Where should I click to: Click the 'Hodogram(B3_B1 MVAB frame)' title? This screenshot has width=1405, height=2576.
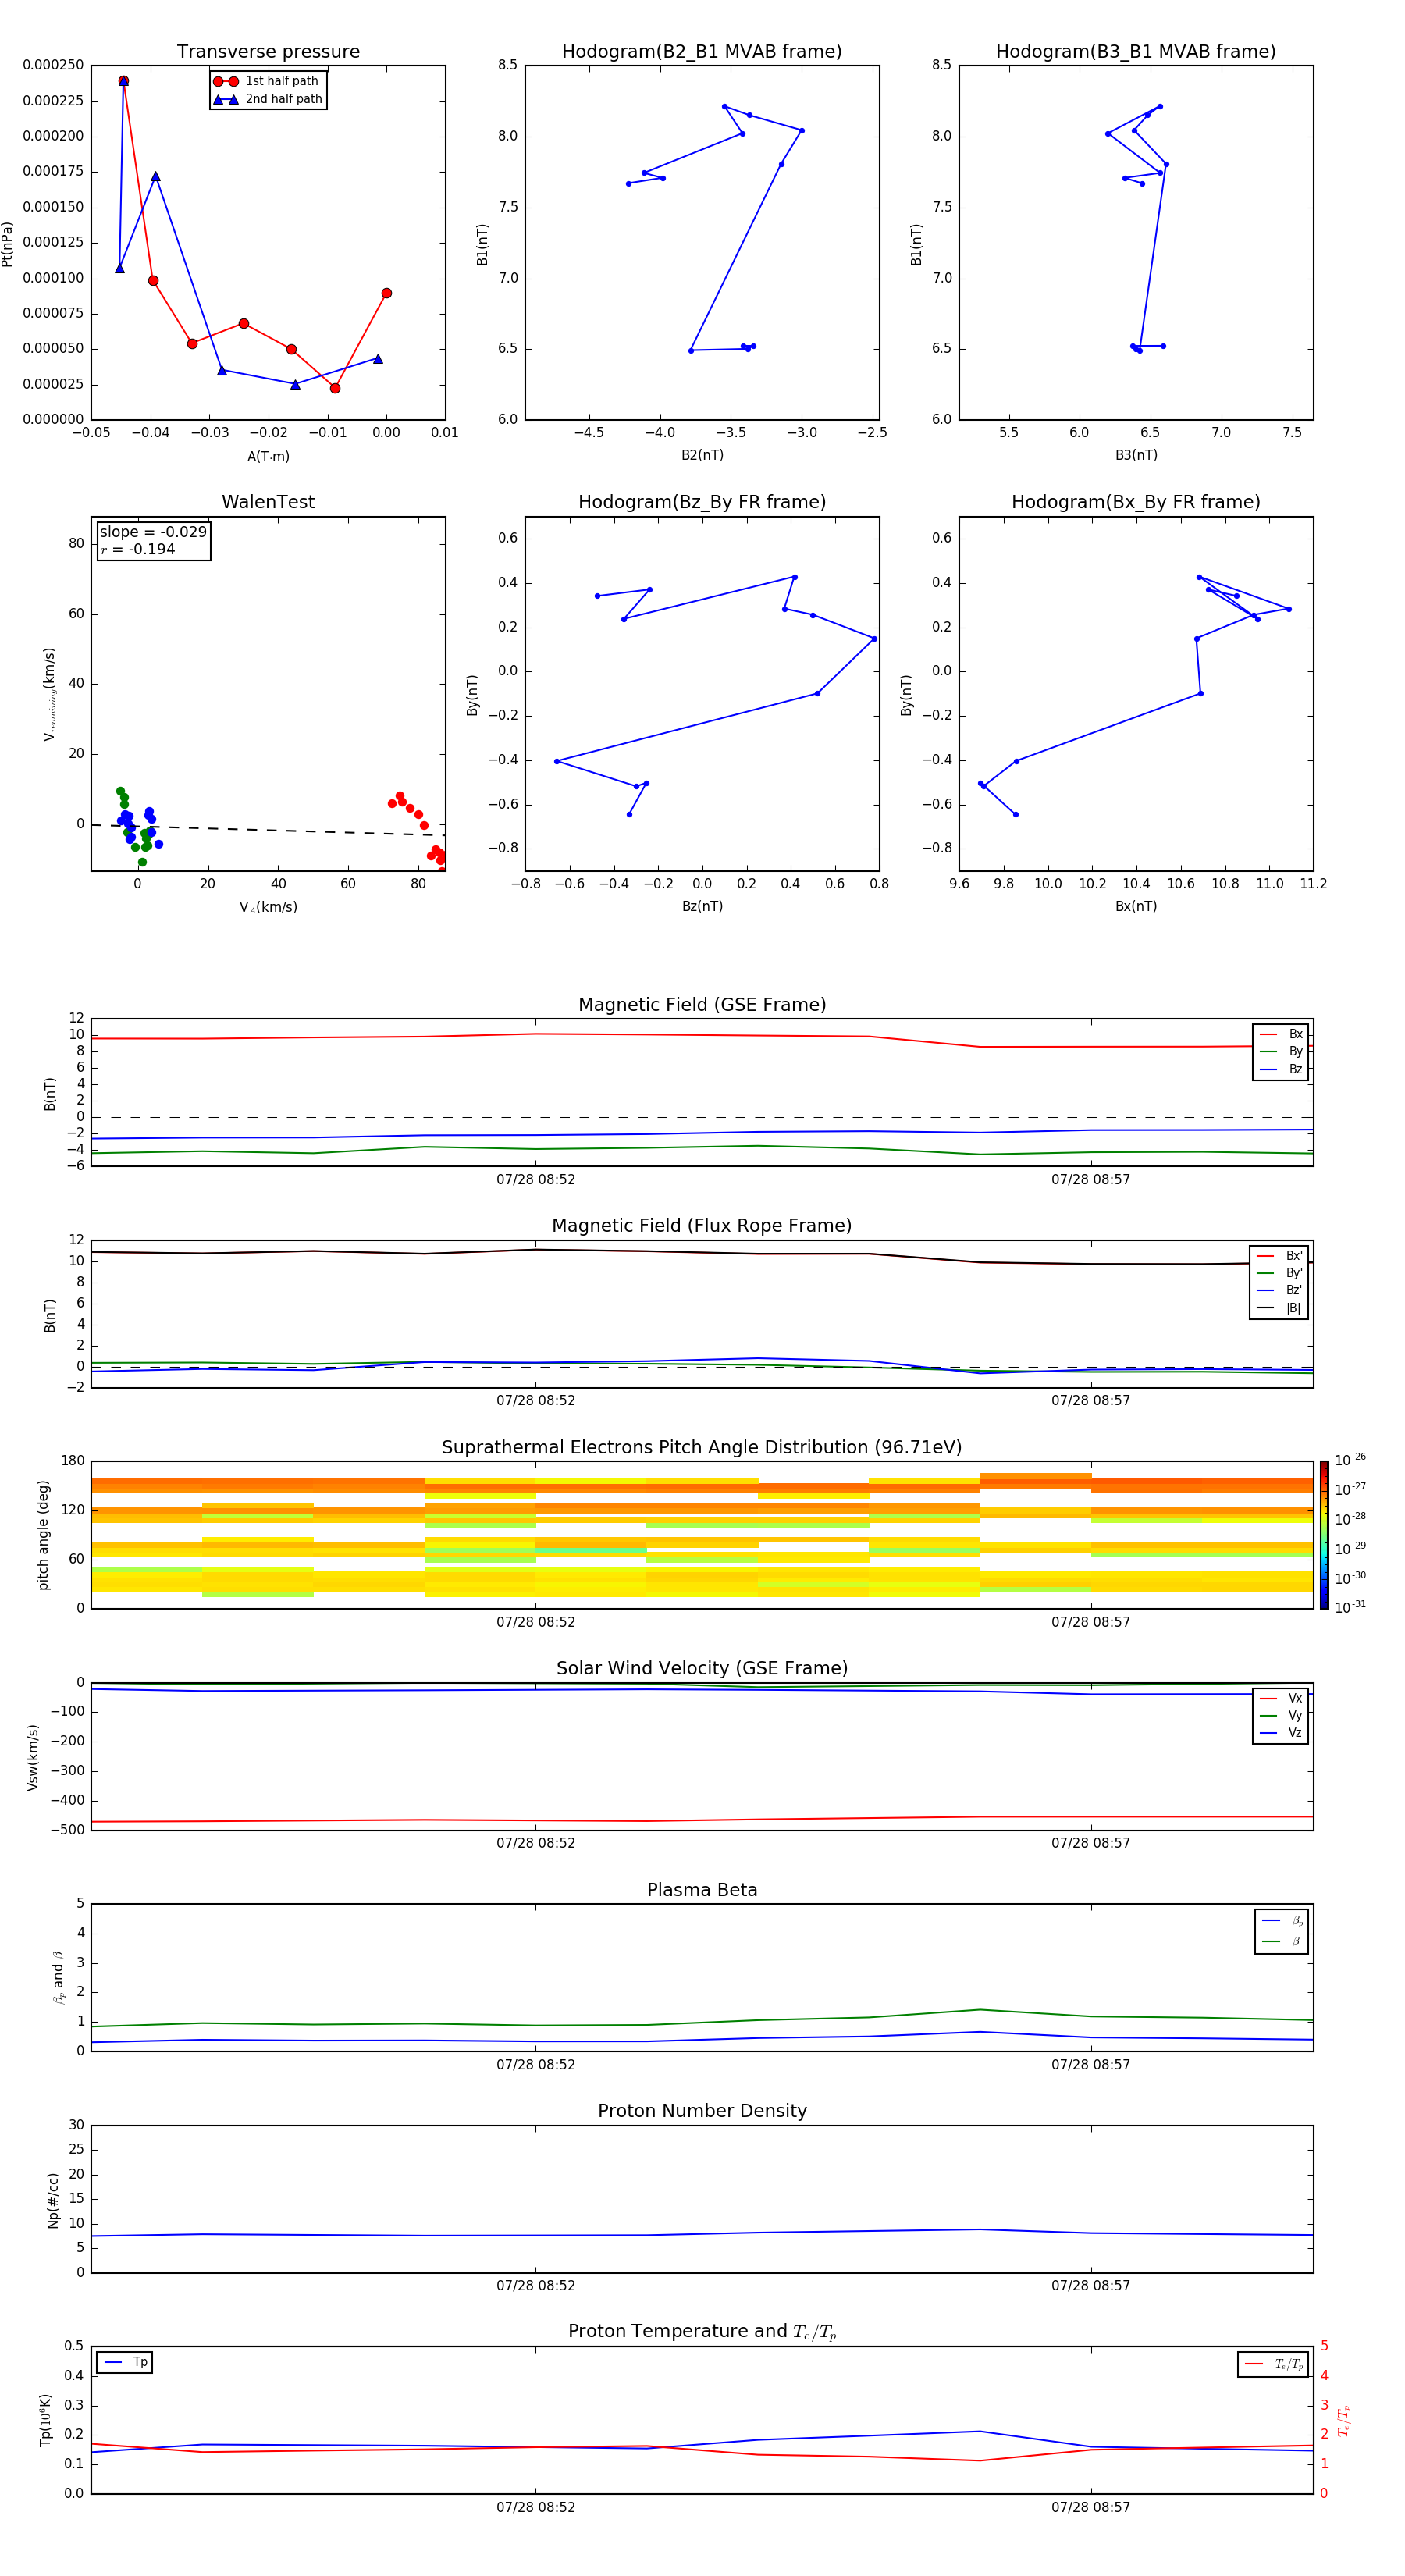point(1136,52)
